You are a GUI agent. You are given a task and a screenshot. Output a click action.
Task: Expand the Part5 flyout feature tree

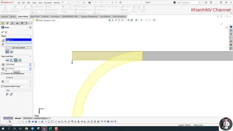point(34,20)
